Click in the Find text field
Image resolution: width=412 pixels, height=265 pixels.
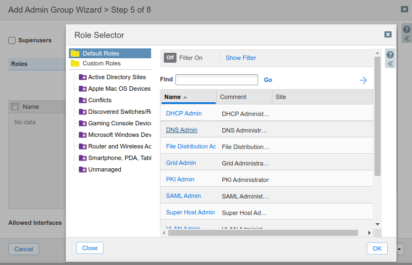click(217, 80)
